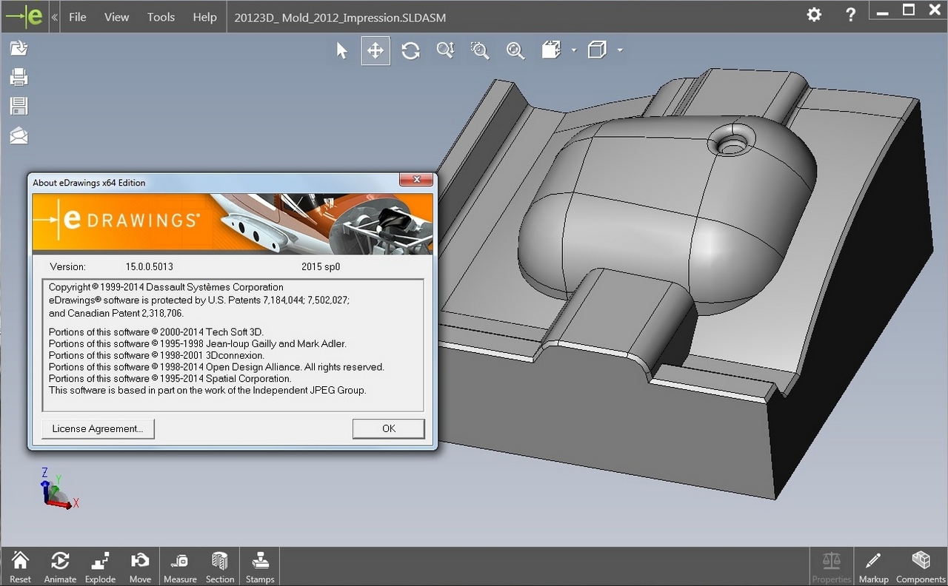The width and height of the screenshot is (948, 586).
Task: Open the Stamps tool
Action: [x=259, y=567]
